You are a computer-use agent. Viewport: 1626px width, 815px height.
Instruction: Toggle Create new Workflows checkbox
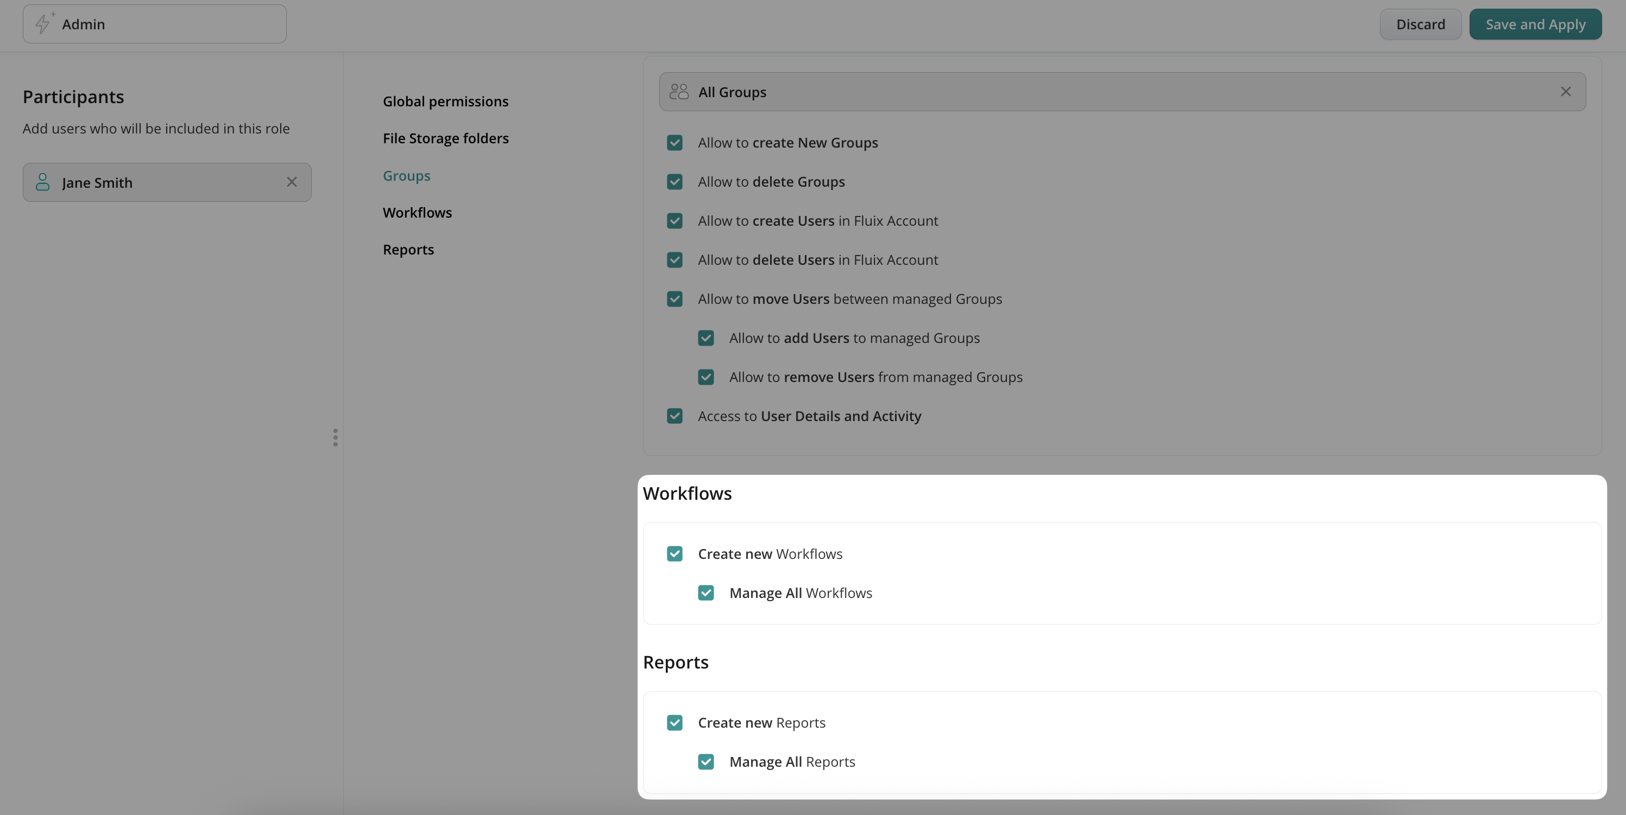point(674,554)
